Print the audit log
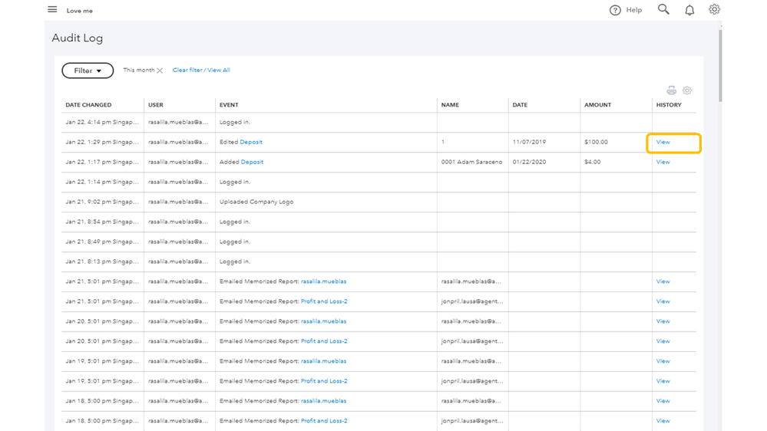The height and width of the screenshot is (431, 767). (671, 90)
